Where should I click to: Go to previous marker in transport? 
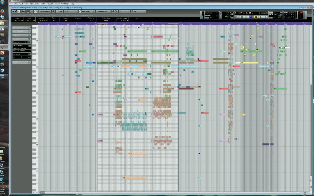(236, 17)
